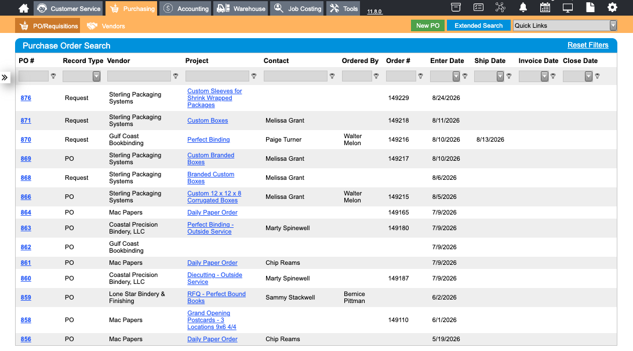Open Grand Opening Postcards project link

tap(212, 320)
